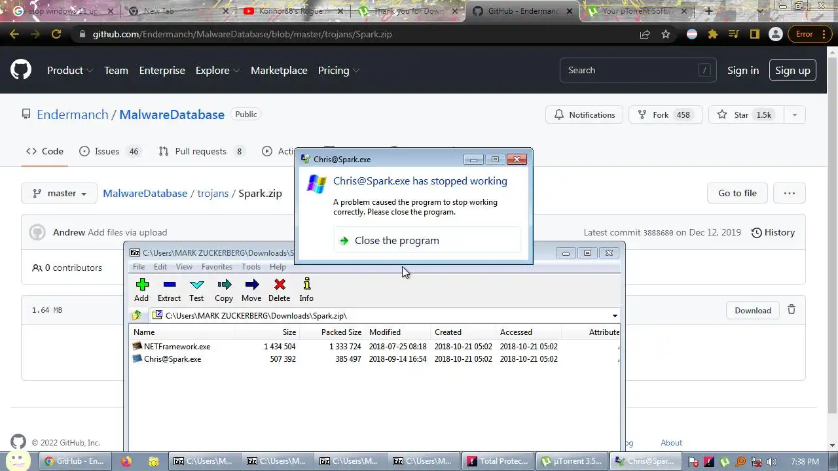
Task: Open the Start button on the taskbar
Action: [x=18, y=460]
